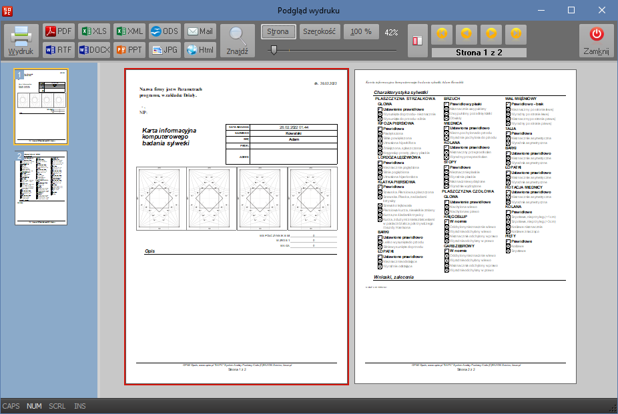
Task: Open the Znajdź search tool
Action: click(x=237, y=40)
